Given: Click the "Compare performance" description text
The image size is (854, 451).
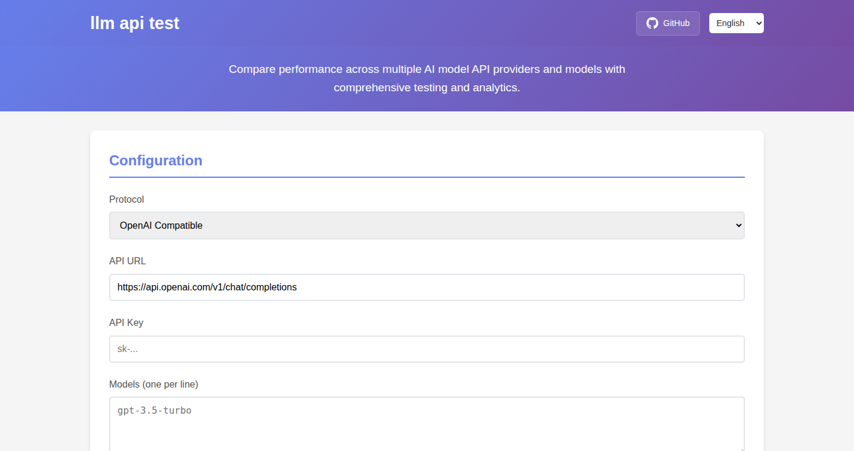Looking at the screenshot, I should 427,78.
